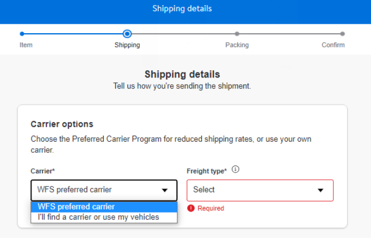Go to the Item step label
The width and height of the screenshot is (371, 238).
pyautogui.click(x=26, y=45)
